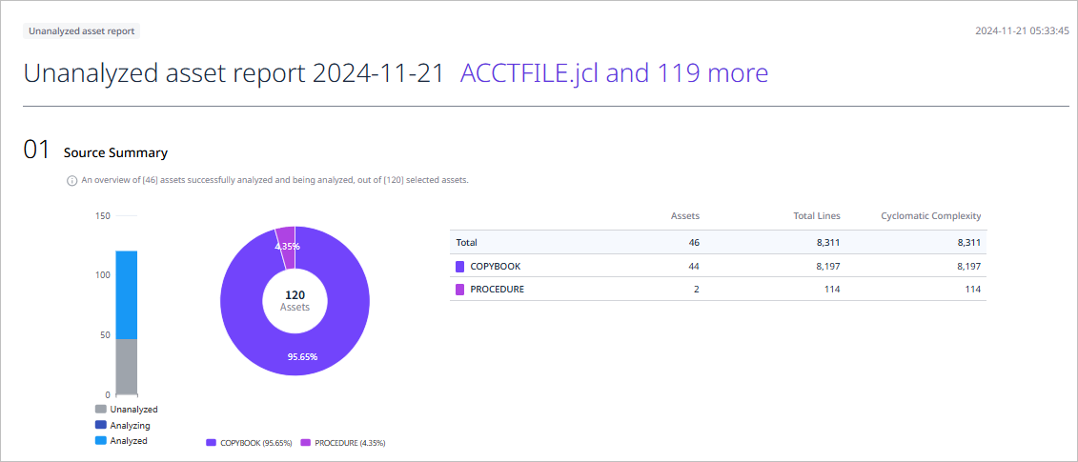1078x462 pixels.
Task: Click the PROCEDURE legend marker below the donut
Action: (305, 444)
